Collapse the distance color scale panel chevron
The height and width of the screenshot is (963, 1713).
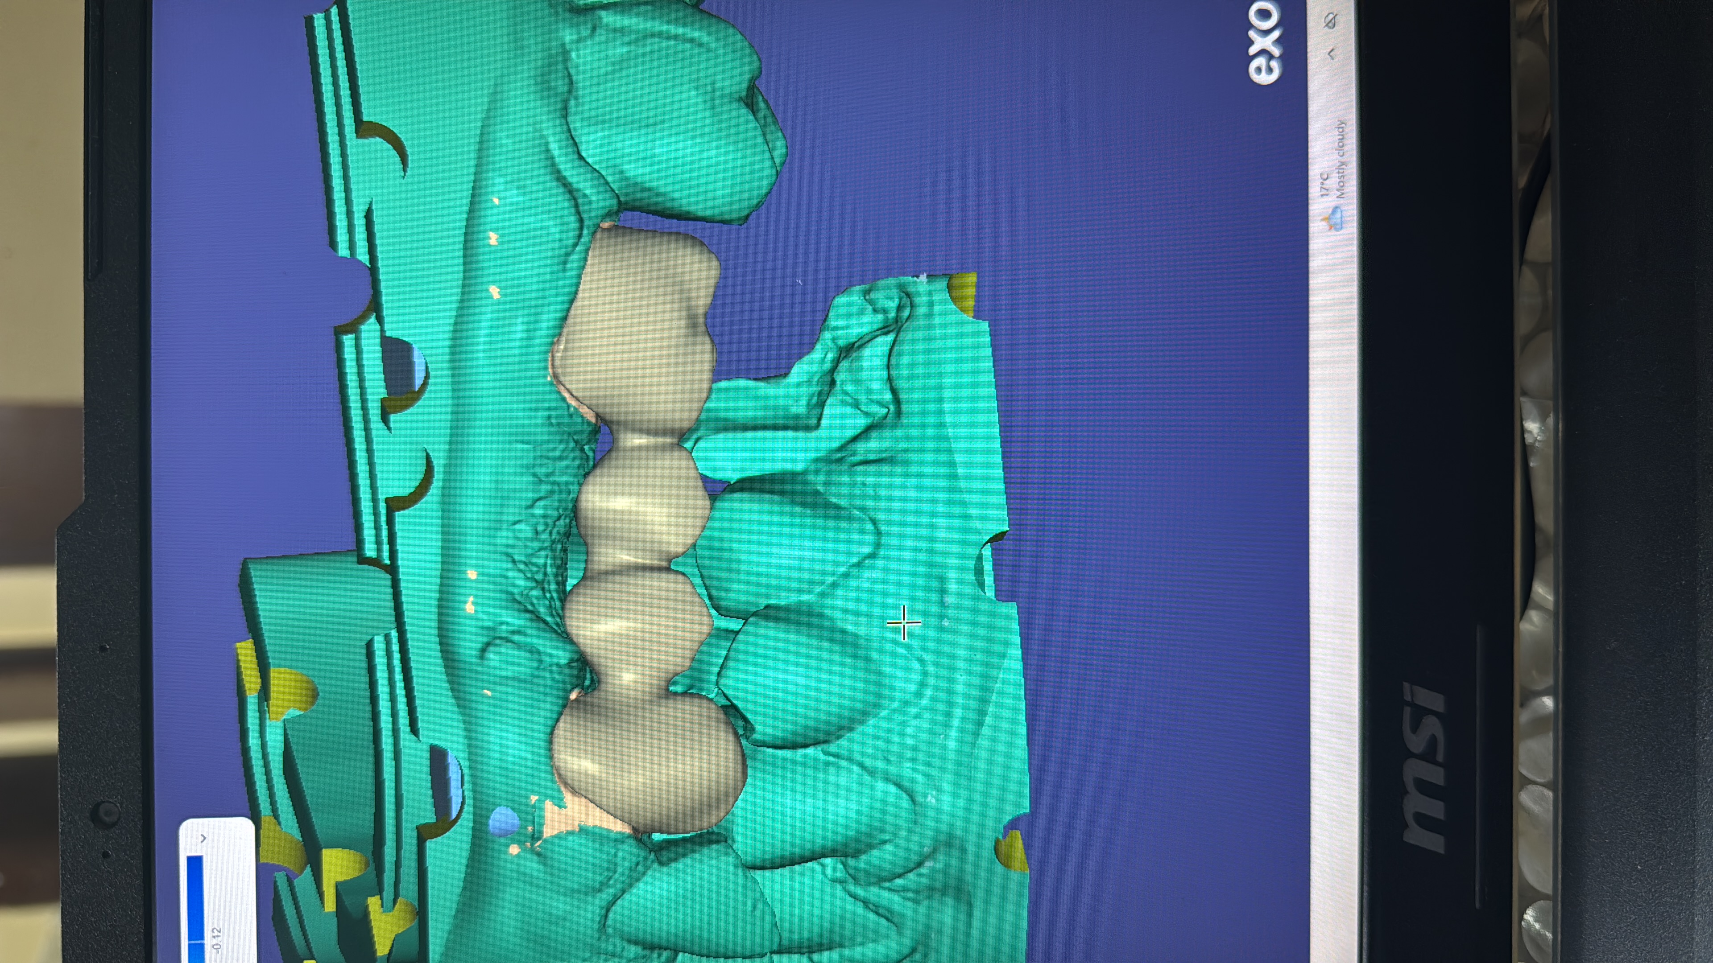tap(203, 838)
